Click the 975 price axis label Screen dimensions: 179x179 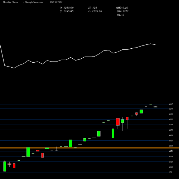[171, 172]
